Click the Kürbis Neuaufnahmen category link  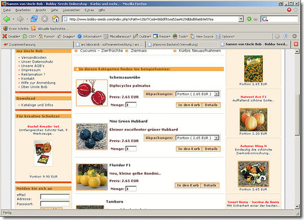pyautogui.click(x=199, y=51)
